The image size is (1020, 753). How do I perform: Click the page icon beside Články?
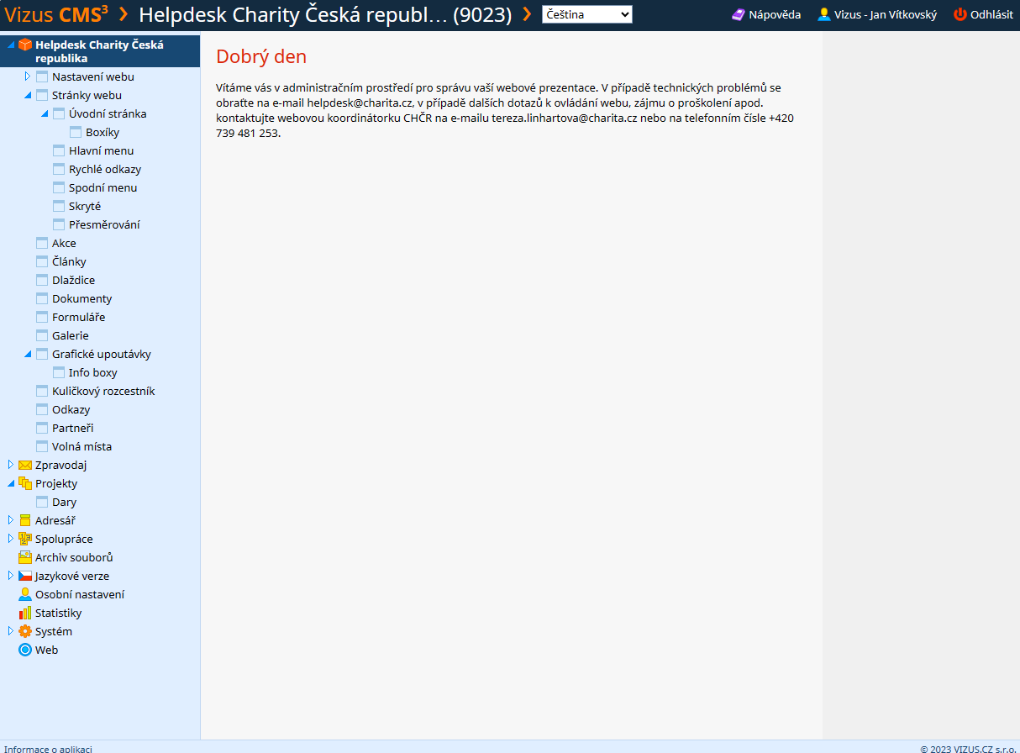click(42, 261)
